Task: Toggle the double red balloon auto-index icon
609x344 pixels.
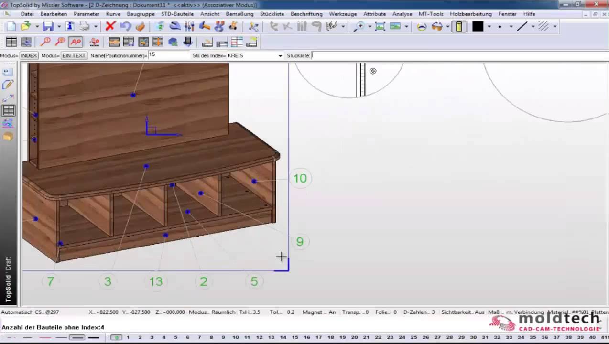Action: (x=76, y=42)
